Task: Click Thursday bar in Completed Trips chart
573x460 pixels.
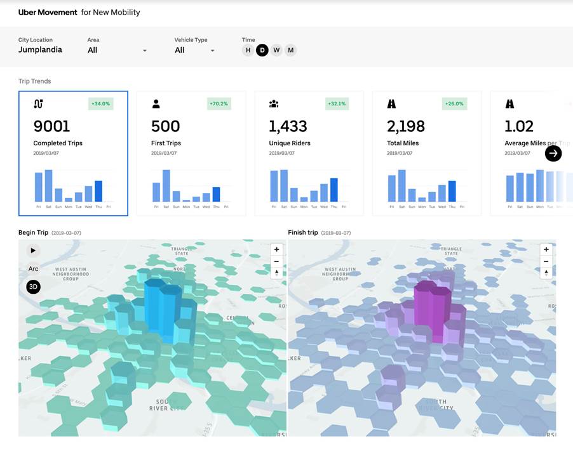Action: (x=98, y=191)
